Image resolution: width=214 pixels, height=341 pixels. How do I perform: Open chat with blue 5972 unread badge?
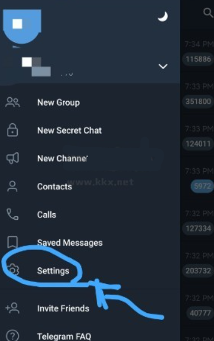202,186
